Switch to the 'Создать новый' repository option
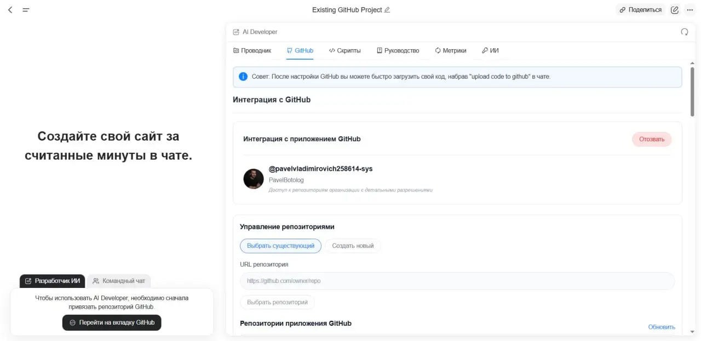The image size is (701, 341). point(353,246)
